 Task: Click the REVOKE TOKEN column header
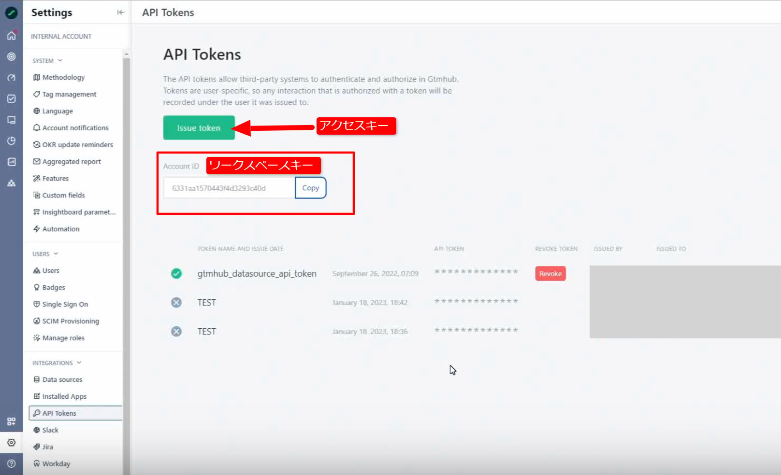point(556,249)
